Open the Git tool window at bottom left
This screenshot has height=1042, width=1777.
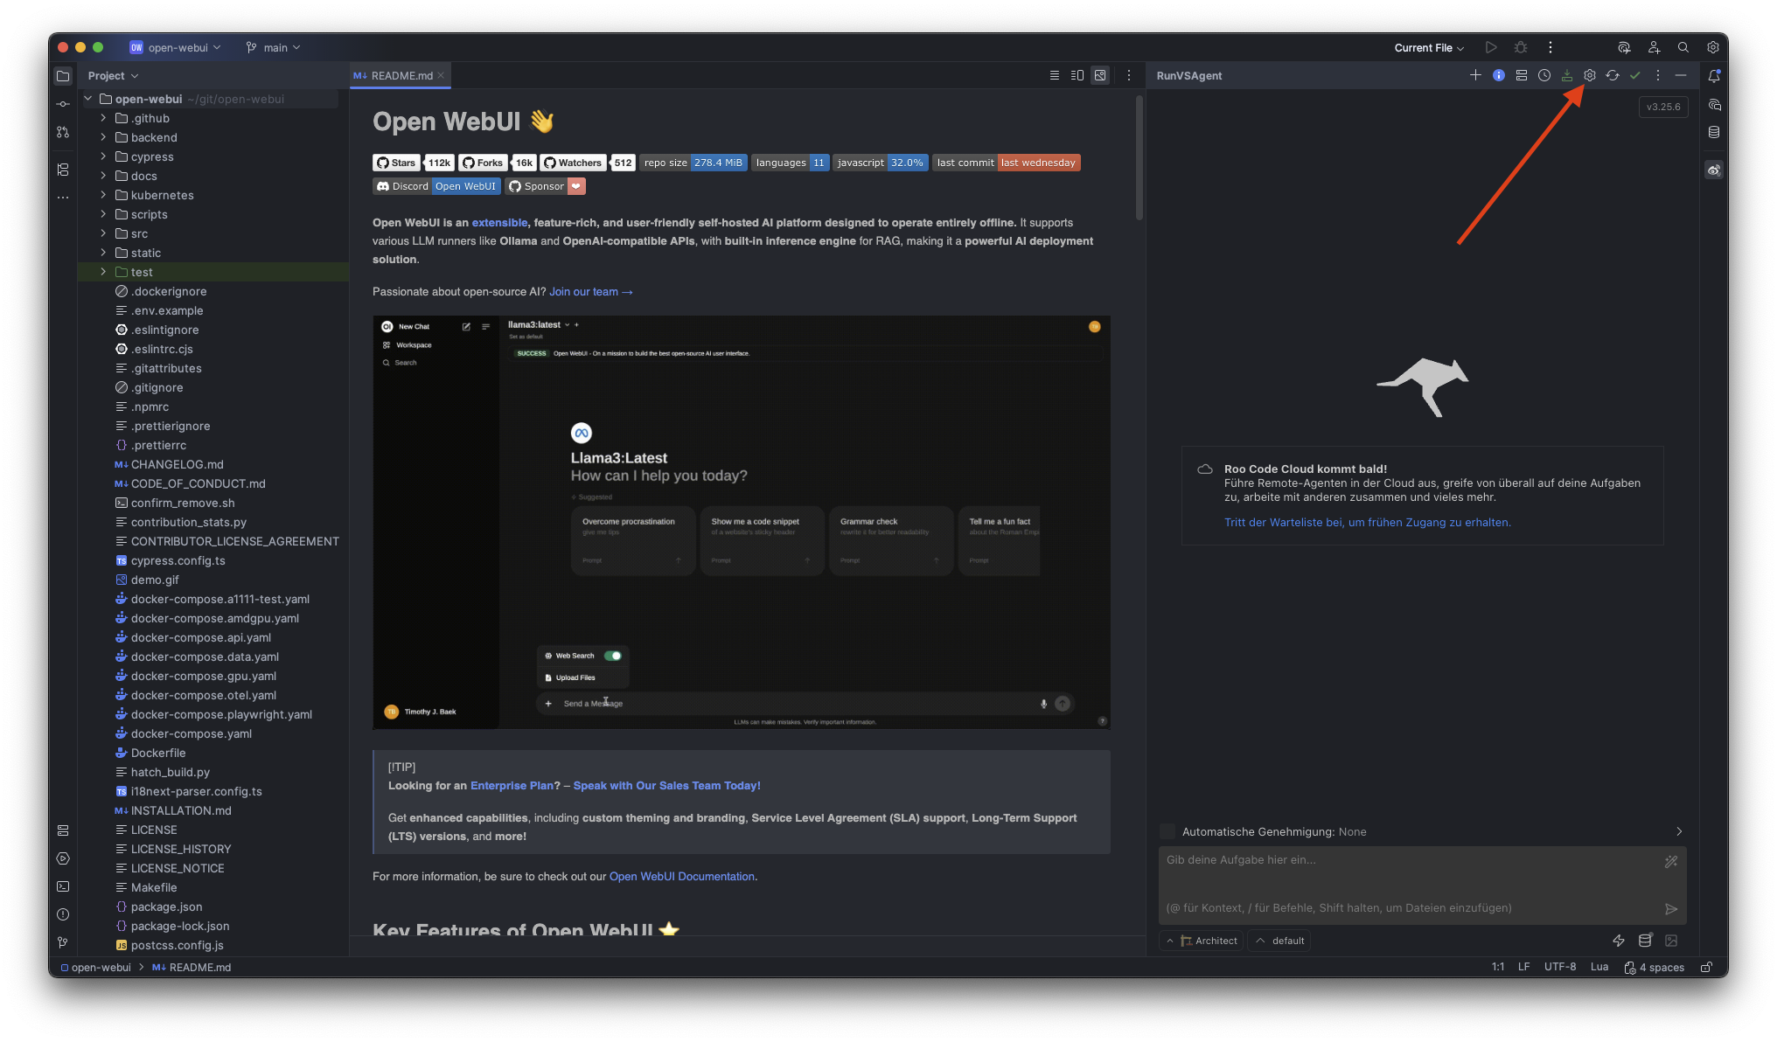click(63, 942)
